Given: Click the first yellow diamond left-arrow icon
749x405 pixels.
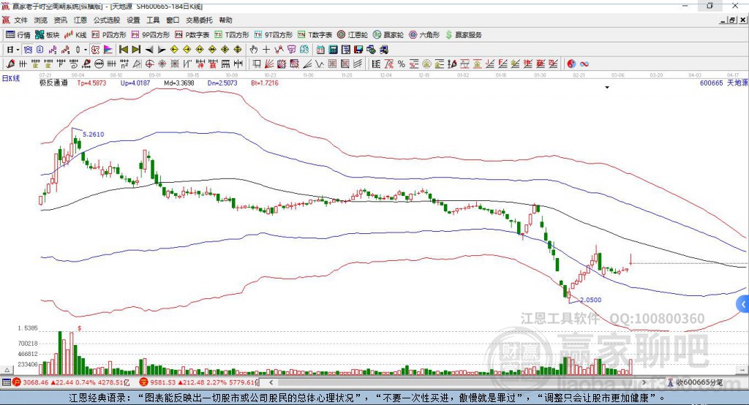Looking at the screenshot, I should (x=174, y=50).
